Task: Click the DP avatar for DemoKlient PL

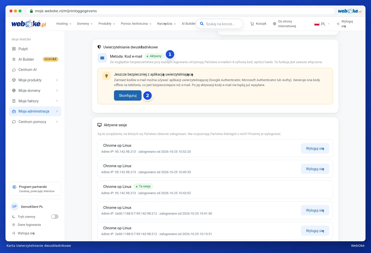Action: click(14, 207)
